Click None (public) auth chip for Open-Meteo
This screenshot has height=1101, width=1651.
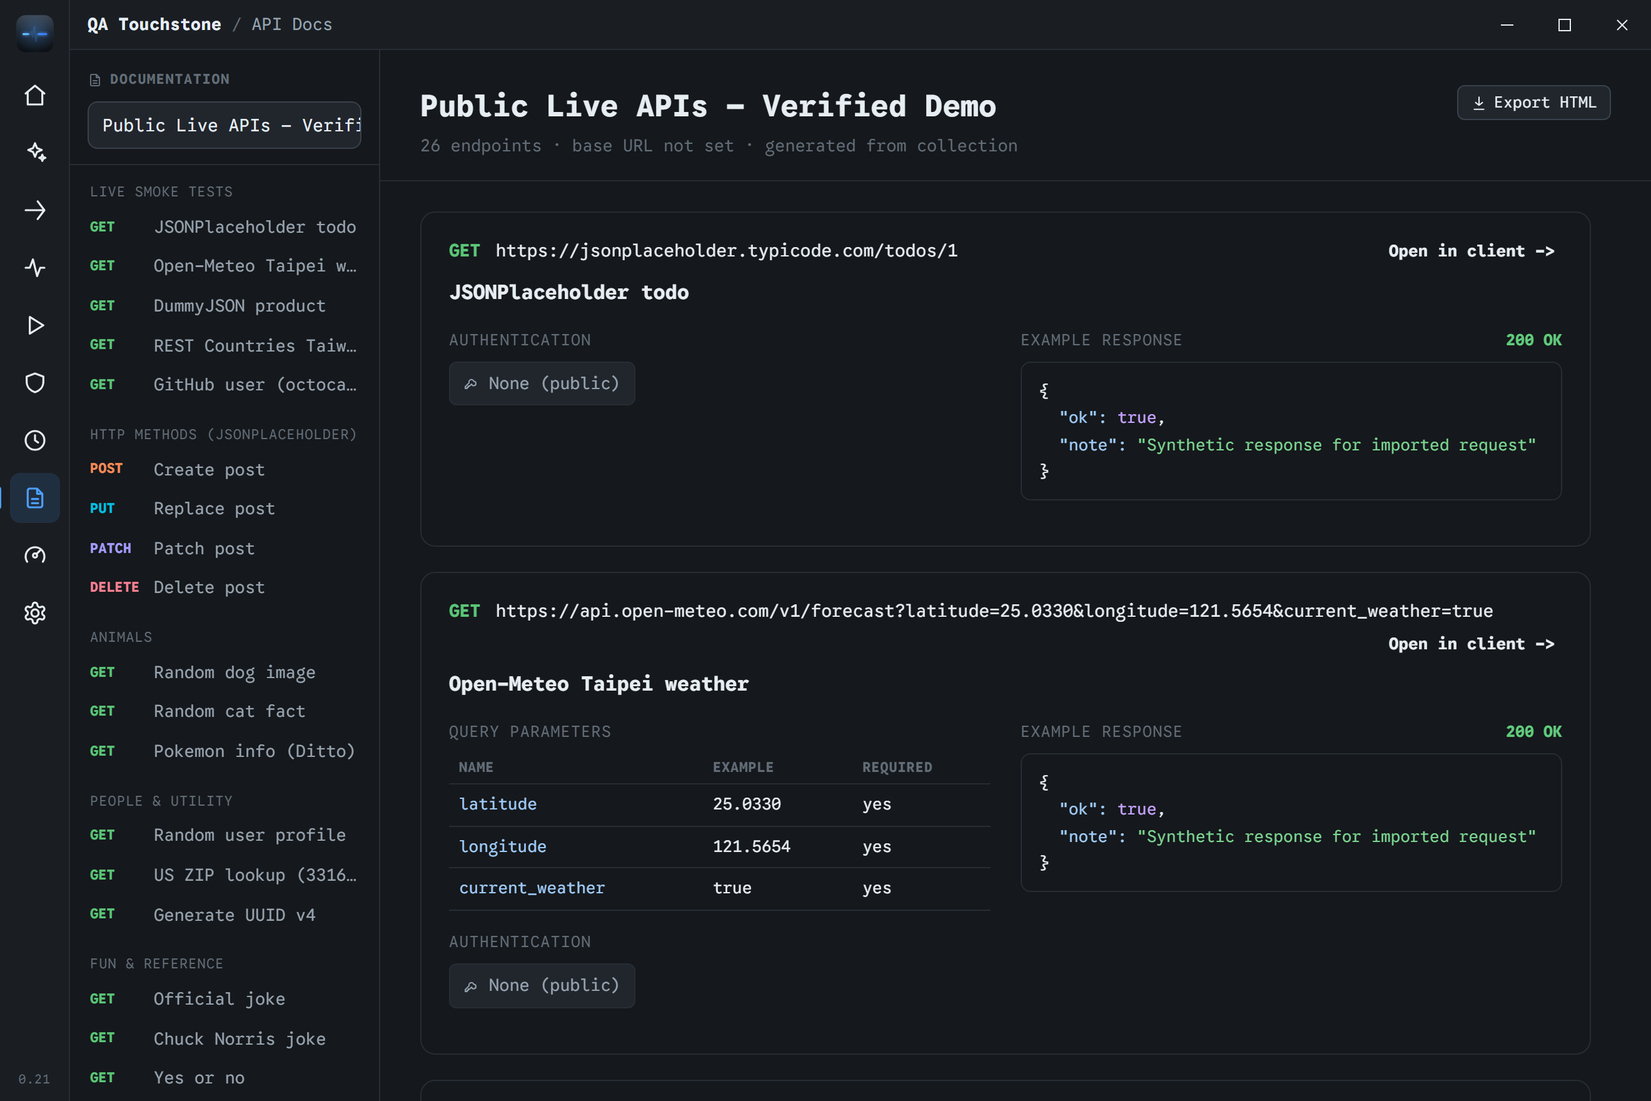[542, 985]
